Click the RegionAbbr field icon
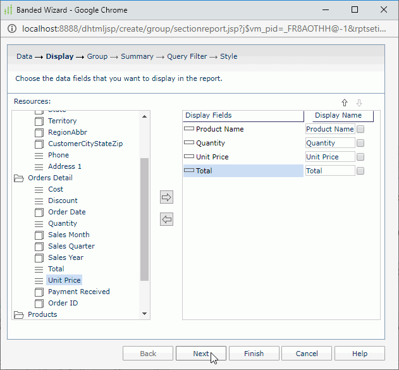 click(39, 132)
